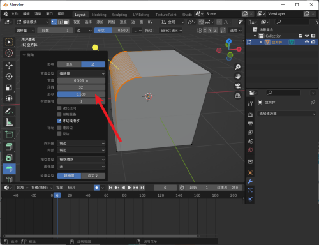Select the Inset Faces tool

[x=9, y=158]
